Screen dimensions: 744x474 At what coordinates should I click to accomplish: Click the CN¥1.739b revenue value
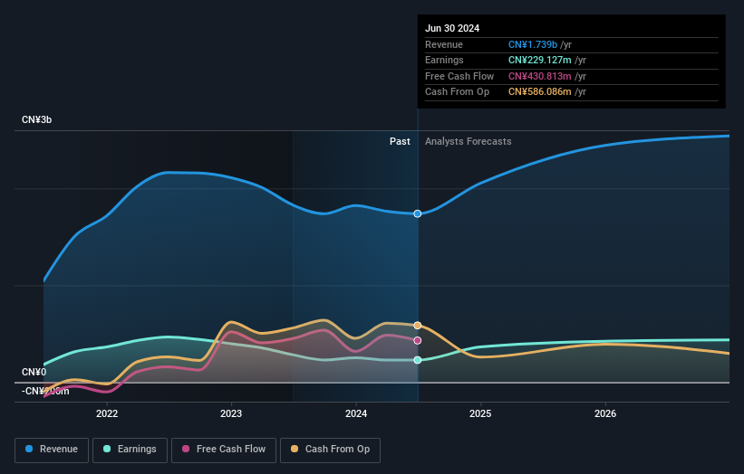532,44
